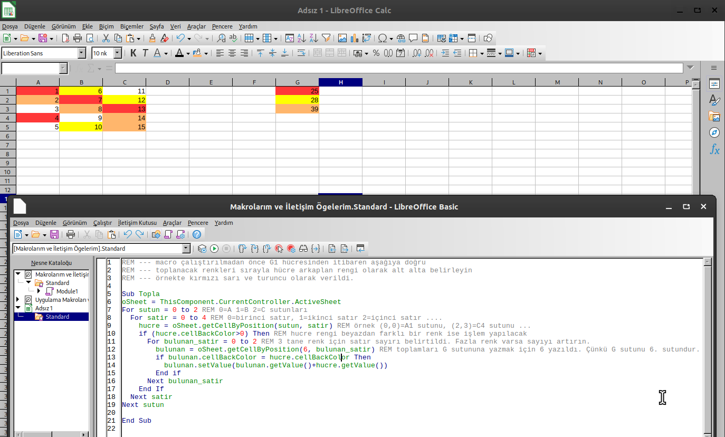Toggle Wrap Text in Calc toolbar
This screenshot has width=725, height=437.
(x=301, y=53)
